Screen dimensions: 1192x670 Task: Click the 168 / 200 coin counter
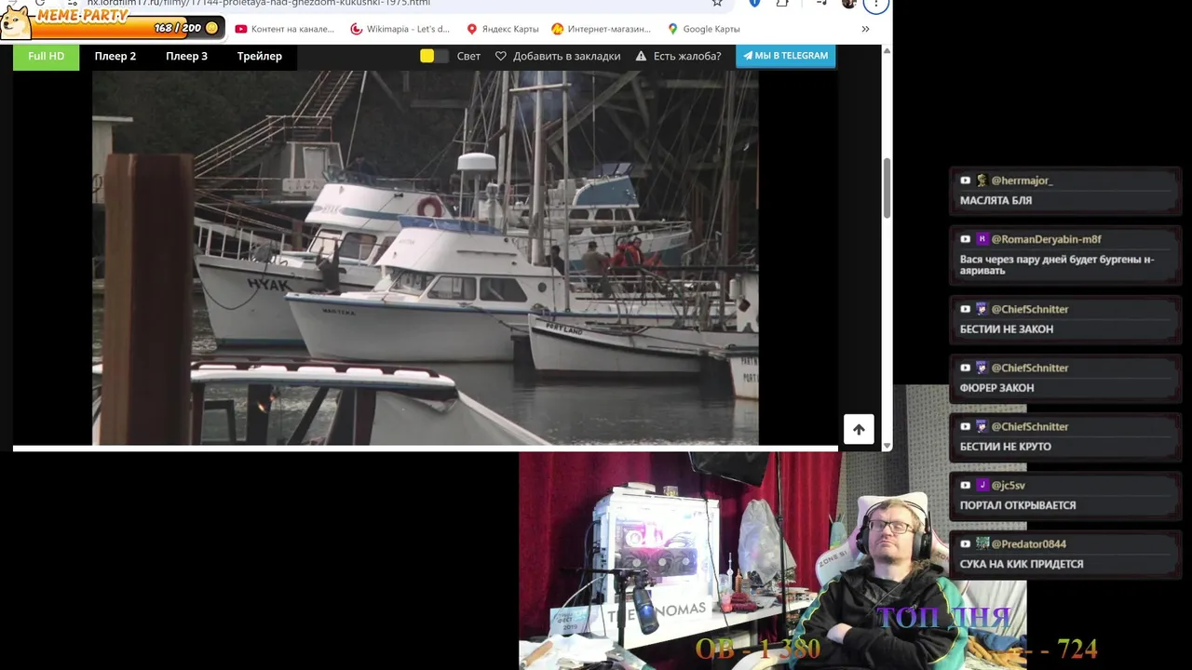click(x=185, y=28)
